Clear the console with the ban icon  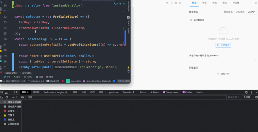click(x=7, y=97)
